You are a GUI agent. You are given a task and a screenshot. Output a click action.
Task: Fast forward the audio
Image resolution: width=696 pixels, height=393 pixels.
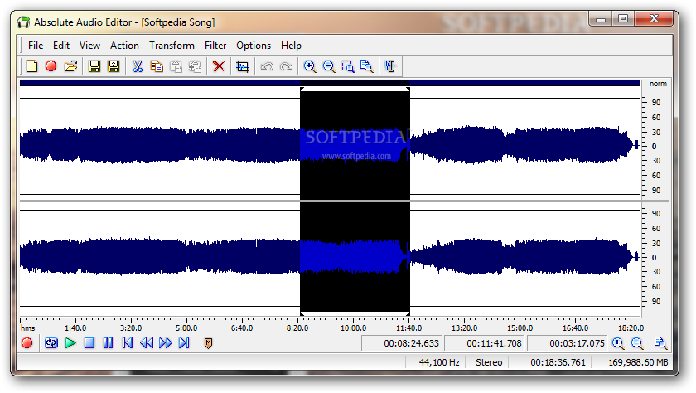coord(166,342)
